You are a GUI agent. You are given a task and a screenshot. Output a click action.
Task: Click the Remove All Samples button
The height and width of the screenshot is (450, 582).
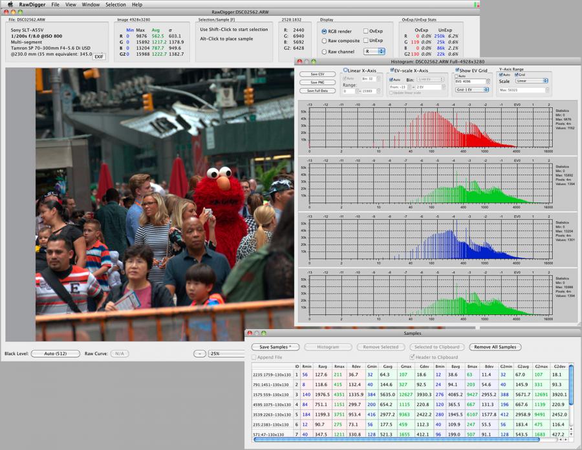tap(495, 347)
